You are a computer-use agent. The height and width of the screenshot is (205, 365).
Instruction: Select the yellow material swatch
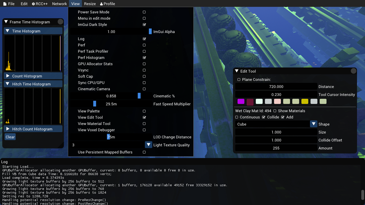click(305, 101)
